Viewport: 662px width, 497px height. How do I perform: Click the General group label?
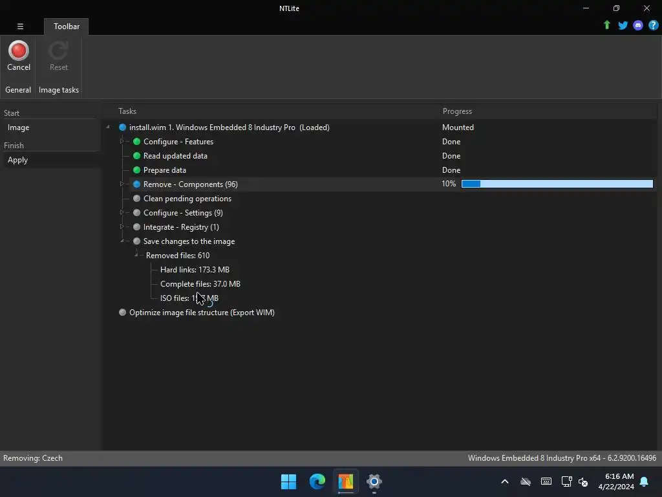click(x=18, y=90)
